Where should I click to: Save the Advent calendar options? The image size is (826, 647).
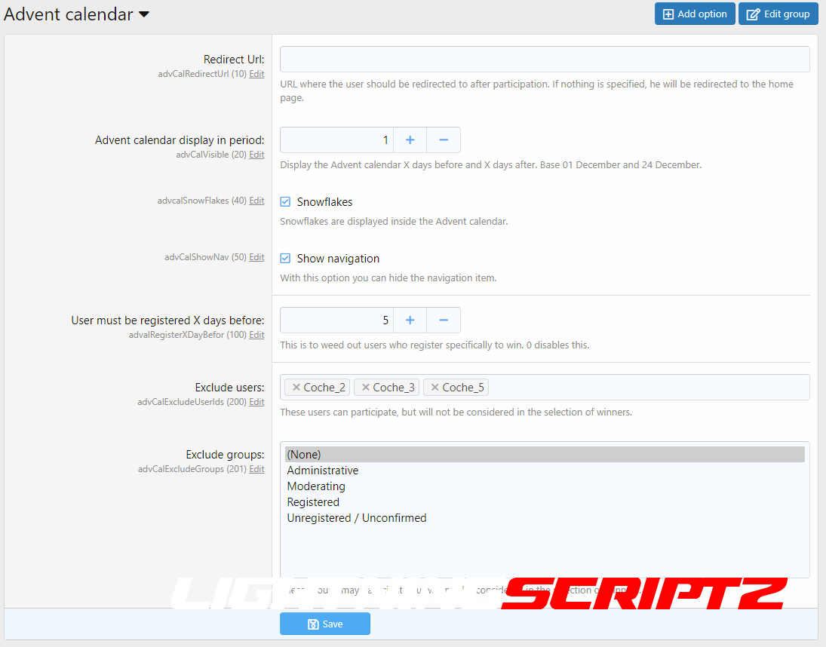coord(325,624)
